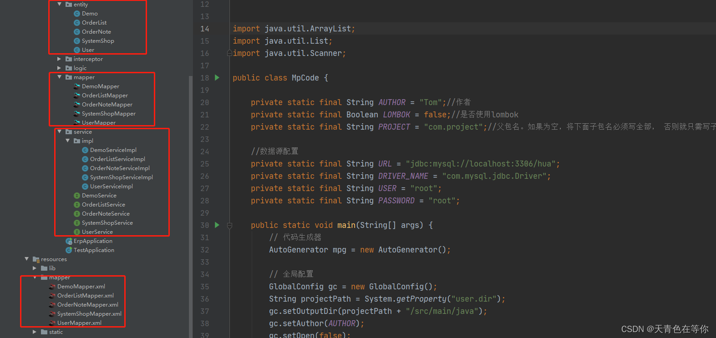Click the getProperty method call
The height and width of the screenshot is (338, 716).
[x=421, y=299]
